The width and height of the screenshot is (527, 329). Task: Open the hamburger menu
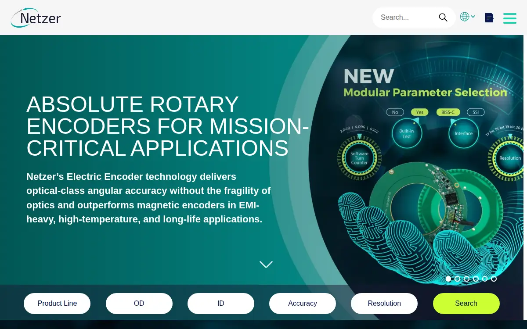click(510, 18)
